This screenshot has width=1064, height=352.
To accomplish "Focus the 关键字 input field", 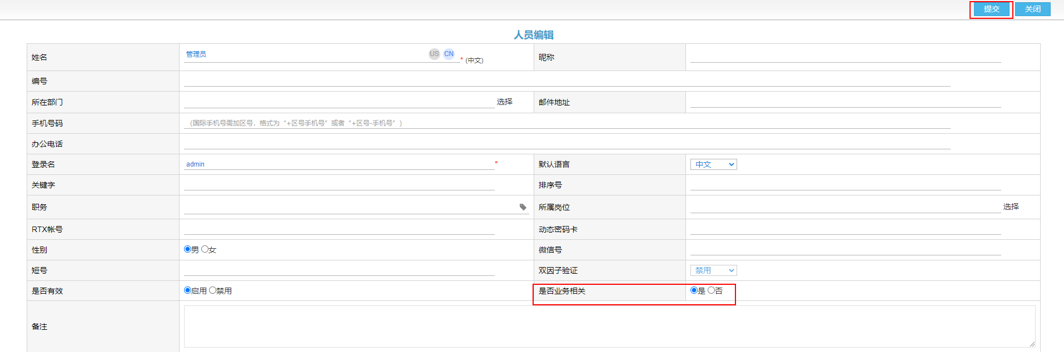I will 339,184.
